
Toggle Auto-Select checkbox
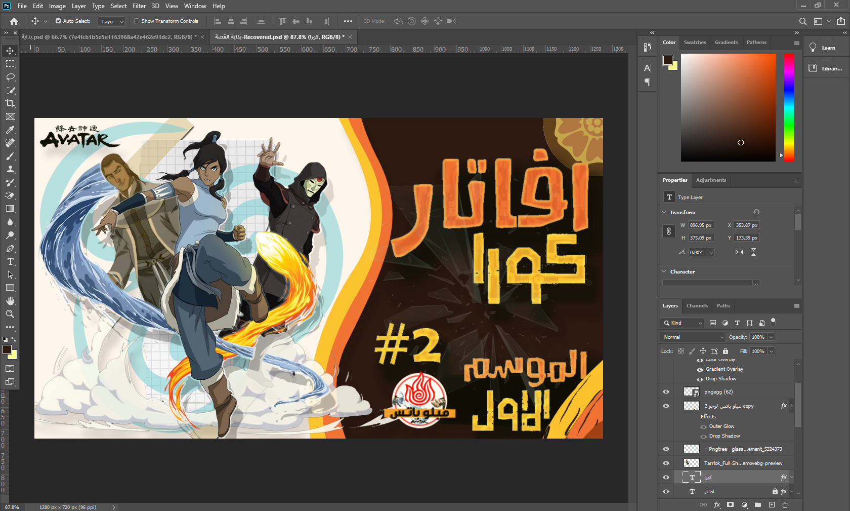point(58,21)
